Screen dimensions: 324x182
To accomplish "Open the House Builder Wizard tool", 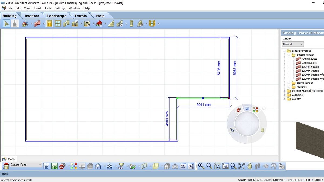I will click(x=25, y=24).
